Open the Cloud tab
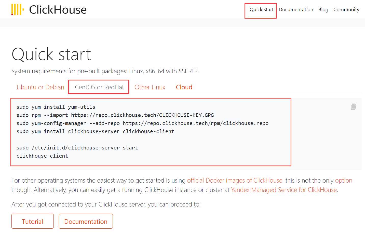This screenshot has width=365, height=234. point(184,87)
